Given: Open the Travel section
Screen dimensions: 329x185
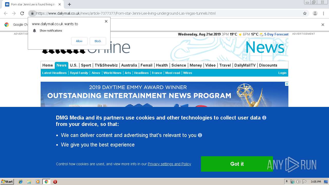Looking at the screenshot, I should [225, 65].
